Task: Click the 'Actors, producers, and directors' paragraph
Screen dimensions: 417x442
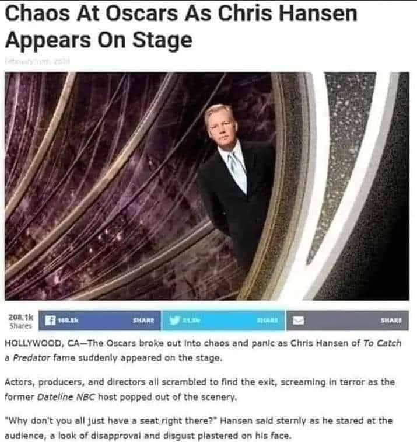Action: click(199, 389)
